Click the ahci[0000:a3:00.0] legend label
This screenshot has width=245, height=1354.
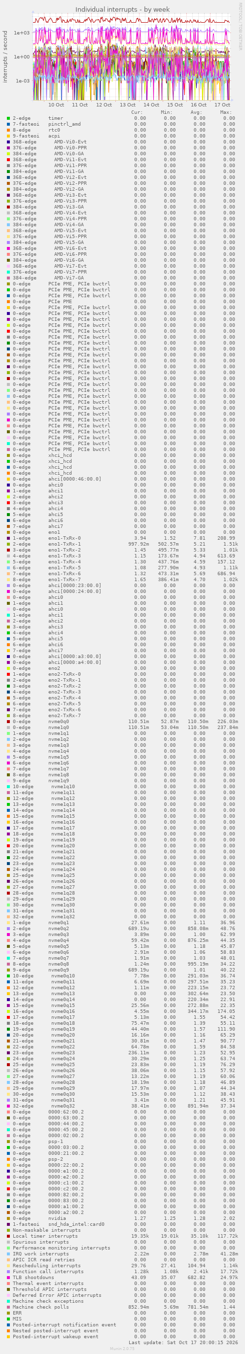point(74,657)
